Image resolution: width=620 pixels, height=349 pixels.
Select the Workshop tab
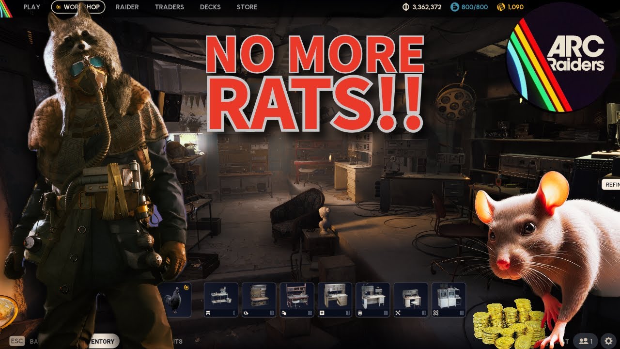[x=78, y=7]
